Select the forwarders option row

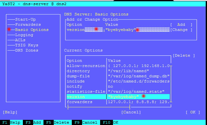pos(118,102)
